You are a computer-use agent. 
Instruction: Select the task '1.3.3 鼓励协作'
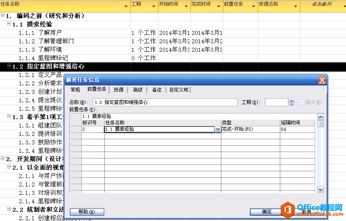pyautogui.click(x=40, y=142)
